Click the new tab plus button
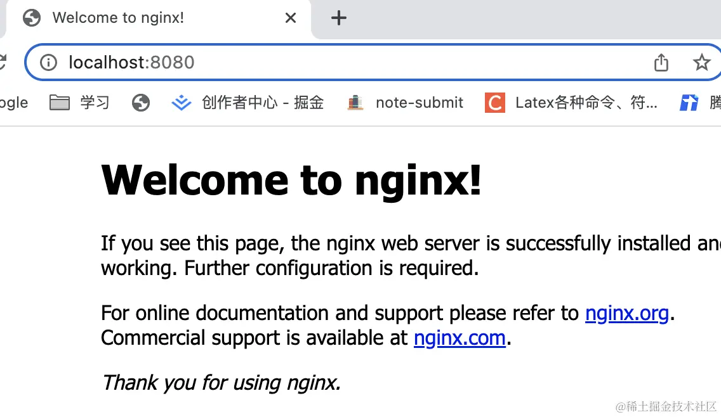 pos(338,18)
